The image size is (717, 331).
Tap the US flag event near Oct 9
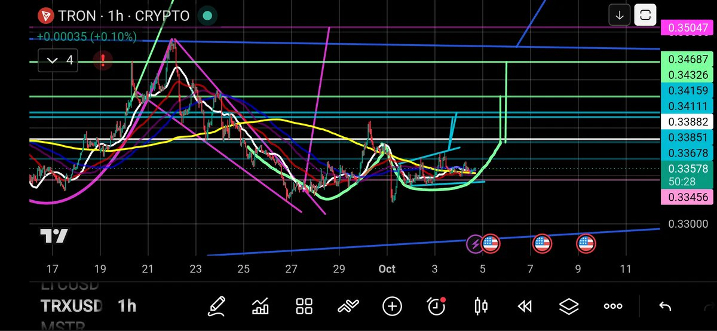click(586, 243)
